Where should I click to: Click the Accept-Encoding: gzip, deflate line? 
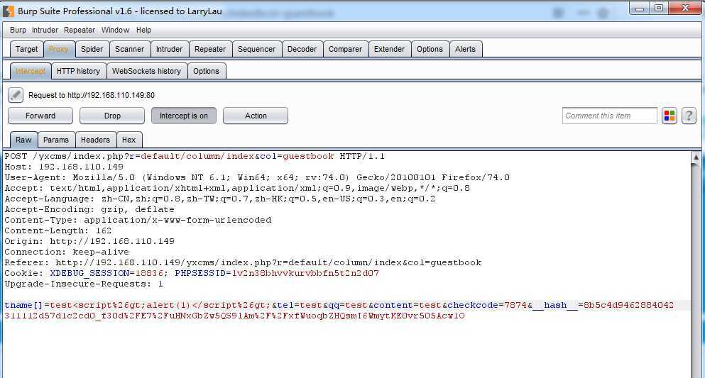pyautogui.click(x=89, y=210)
